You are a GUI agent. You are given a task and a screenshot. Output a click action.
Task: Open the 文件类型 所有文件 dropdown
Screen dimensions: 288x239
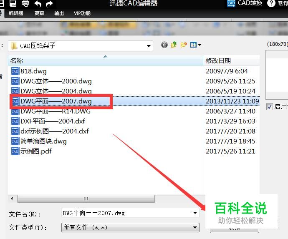[130, 228]
